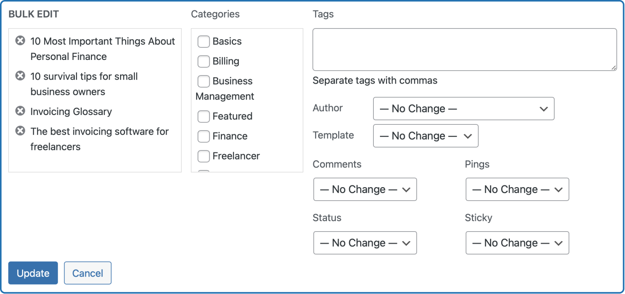Select the Finance category checkbox
625x294 pixels.
coord(203,136)
